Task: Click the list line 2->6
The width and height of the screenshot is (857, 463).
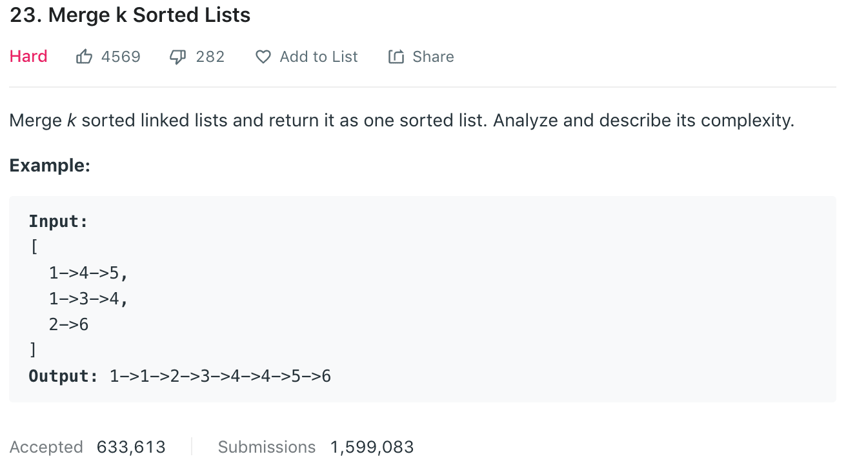Action: coord(68,324)
